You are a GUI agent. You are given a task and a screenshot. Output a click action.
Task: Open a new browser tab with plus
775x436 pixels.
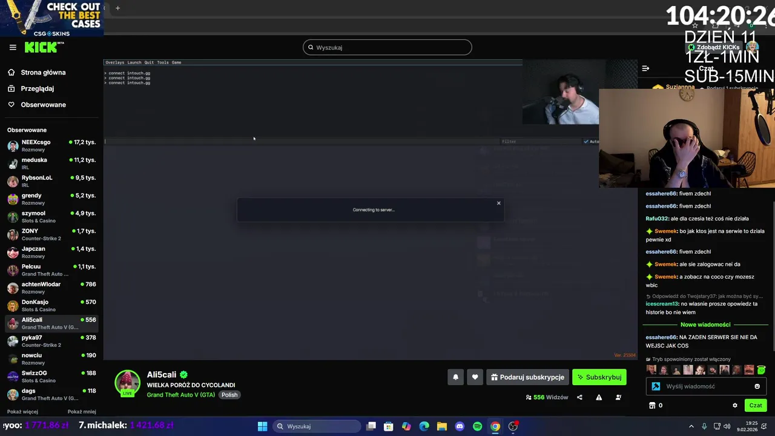point(117,8)
